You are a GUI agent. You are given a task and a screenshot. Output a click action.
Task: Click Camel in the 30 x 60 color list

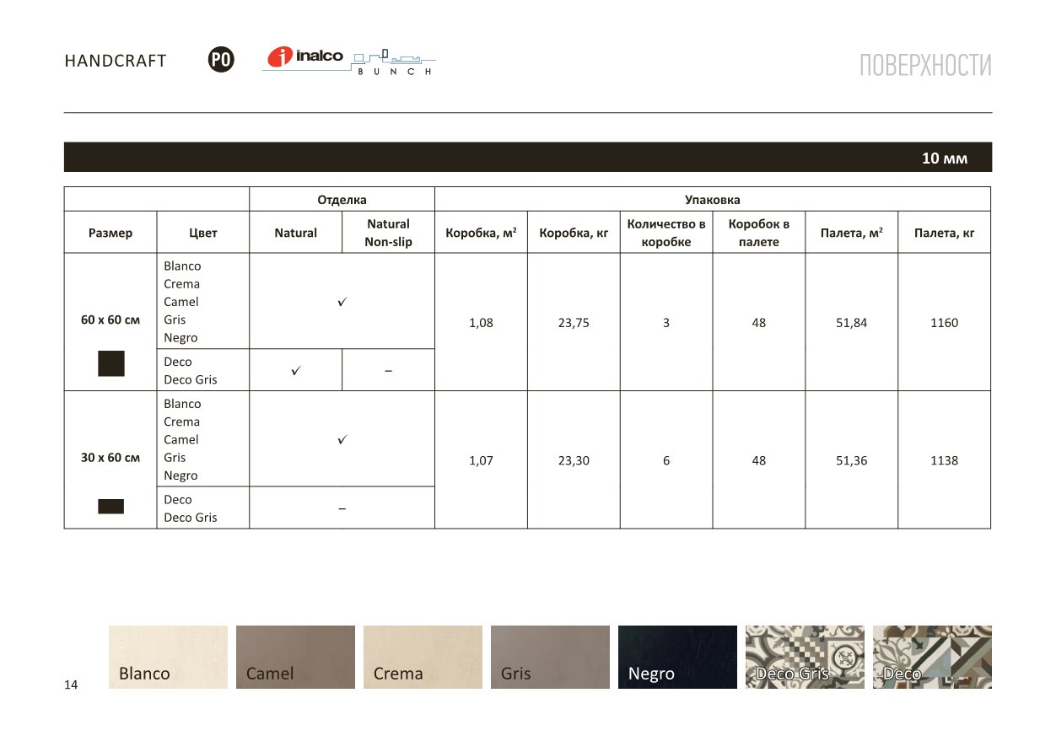[x=181, y=439]
